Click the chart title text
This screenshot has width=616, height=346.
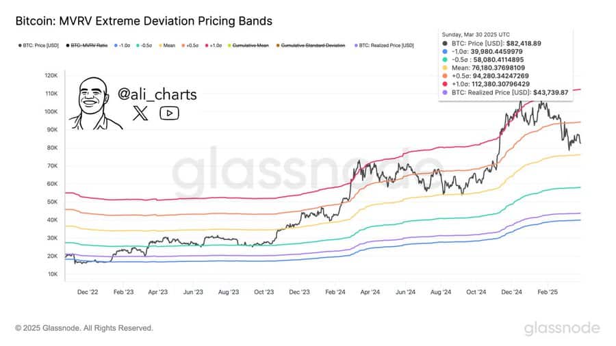coord(144,21)
